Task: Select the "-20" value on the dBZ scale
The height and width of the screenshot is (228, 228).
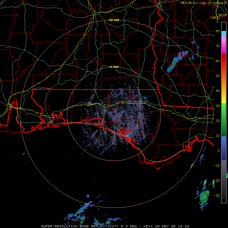Action: click(x=217, y=180)
